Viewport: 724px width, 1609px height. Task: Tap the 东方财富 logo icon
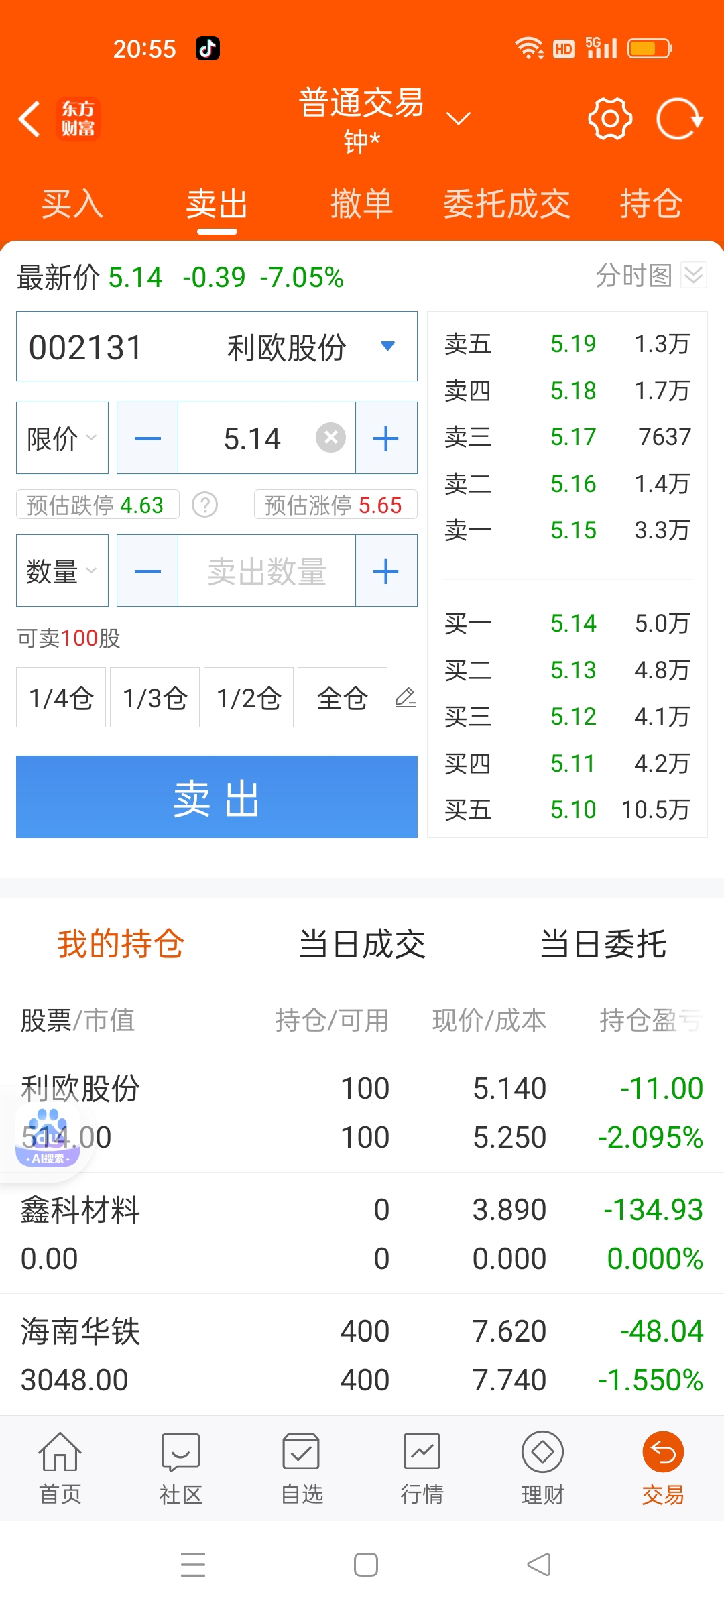point(78,119)
